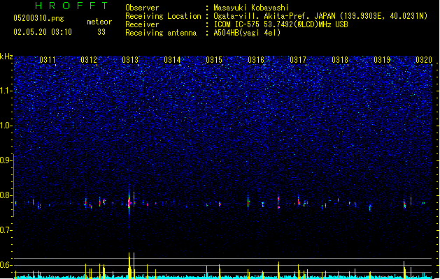Click the 0.7 kHz axis label
The image size is (440, 279).
6,230
